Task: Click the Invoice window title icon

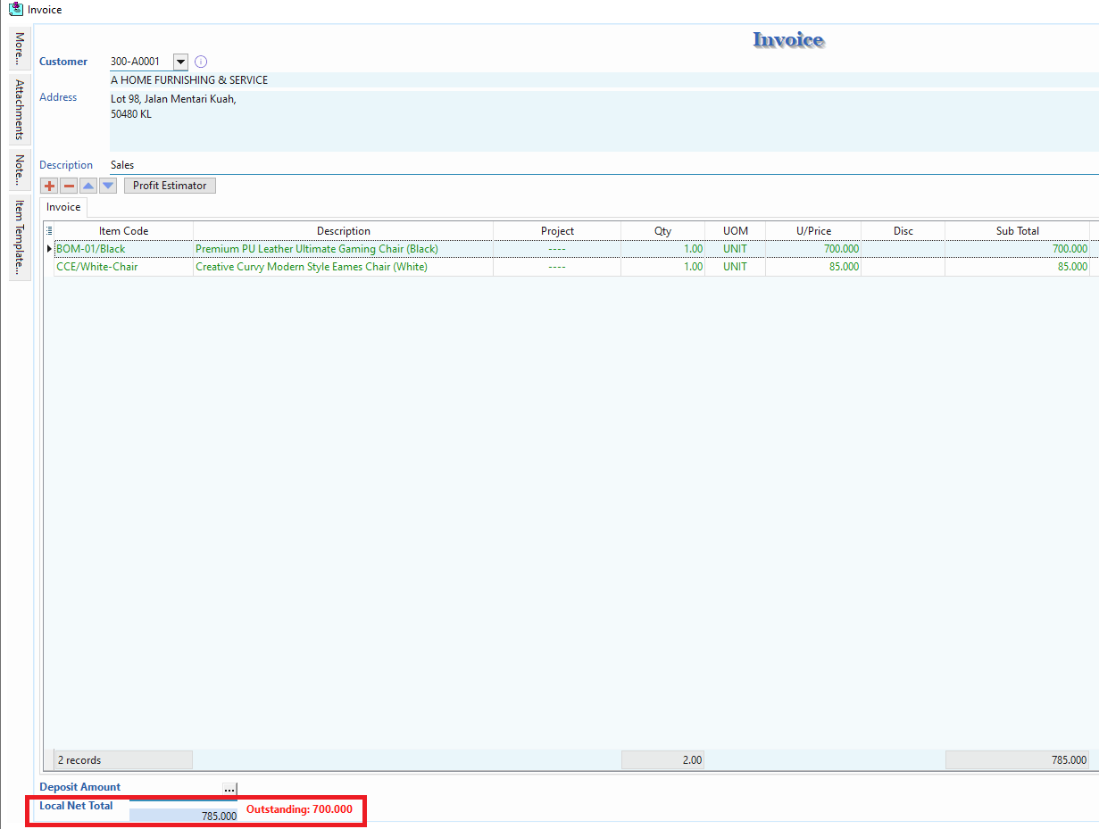Action: tap(15, 10)
